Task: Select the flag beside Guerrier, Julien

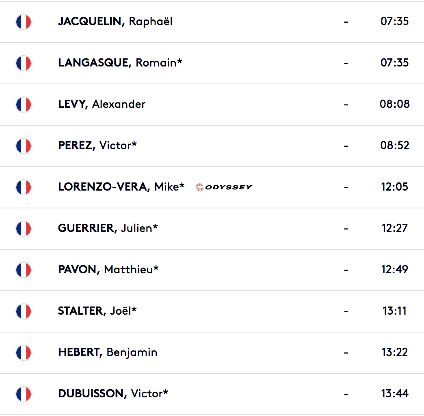Action: click(x=24, y=228)
